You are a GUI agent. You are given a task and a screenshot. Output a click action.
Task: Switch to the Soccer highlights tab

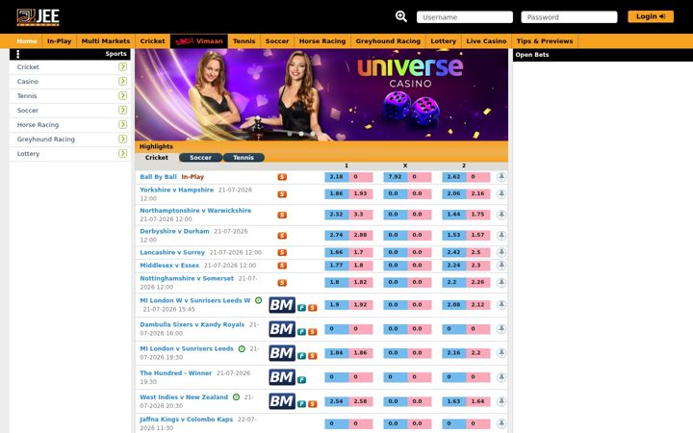pyautogui.click(x=200, y=157)
